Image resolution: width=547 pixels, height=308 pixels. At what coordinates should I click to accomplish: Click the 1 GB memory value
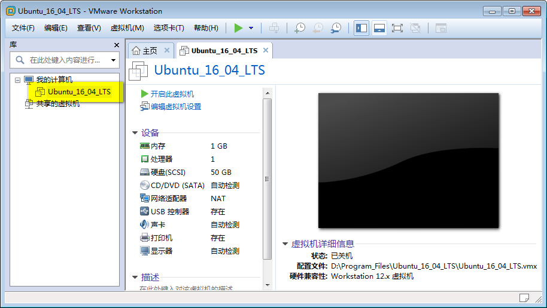218,146
